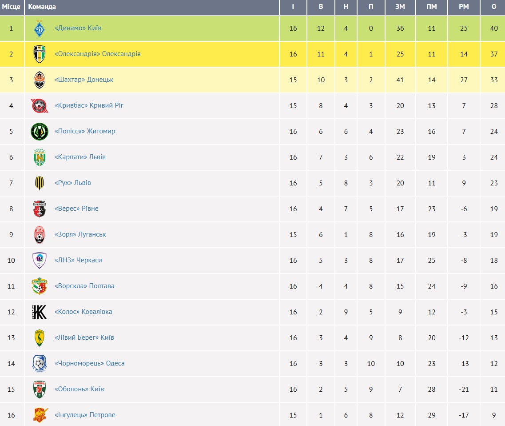Image resolution: width=505 pixels, height=426 pixels.
Task: Click the Rukh Lviv striped logo
Action: [40, 183]
